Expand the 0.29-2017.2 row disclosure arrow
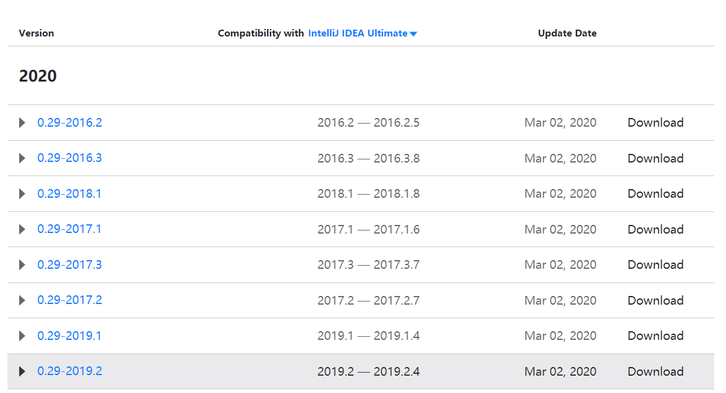 coord(22,300)
